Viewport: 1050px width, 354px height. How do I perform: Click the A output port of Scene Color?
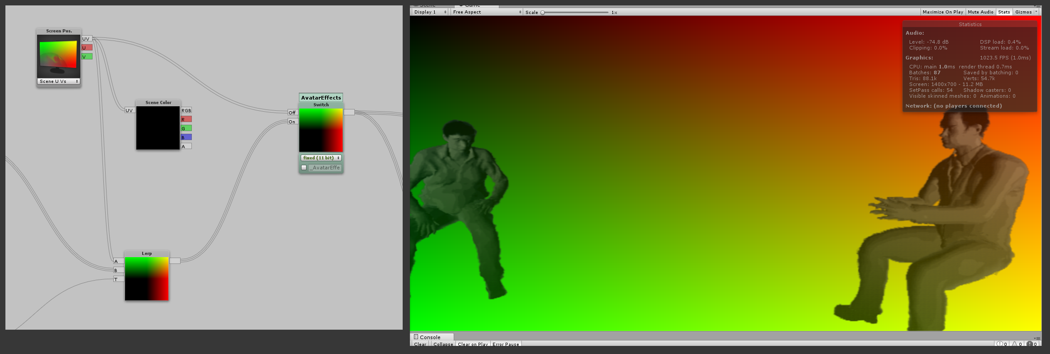[186, 146]
